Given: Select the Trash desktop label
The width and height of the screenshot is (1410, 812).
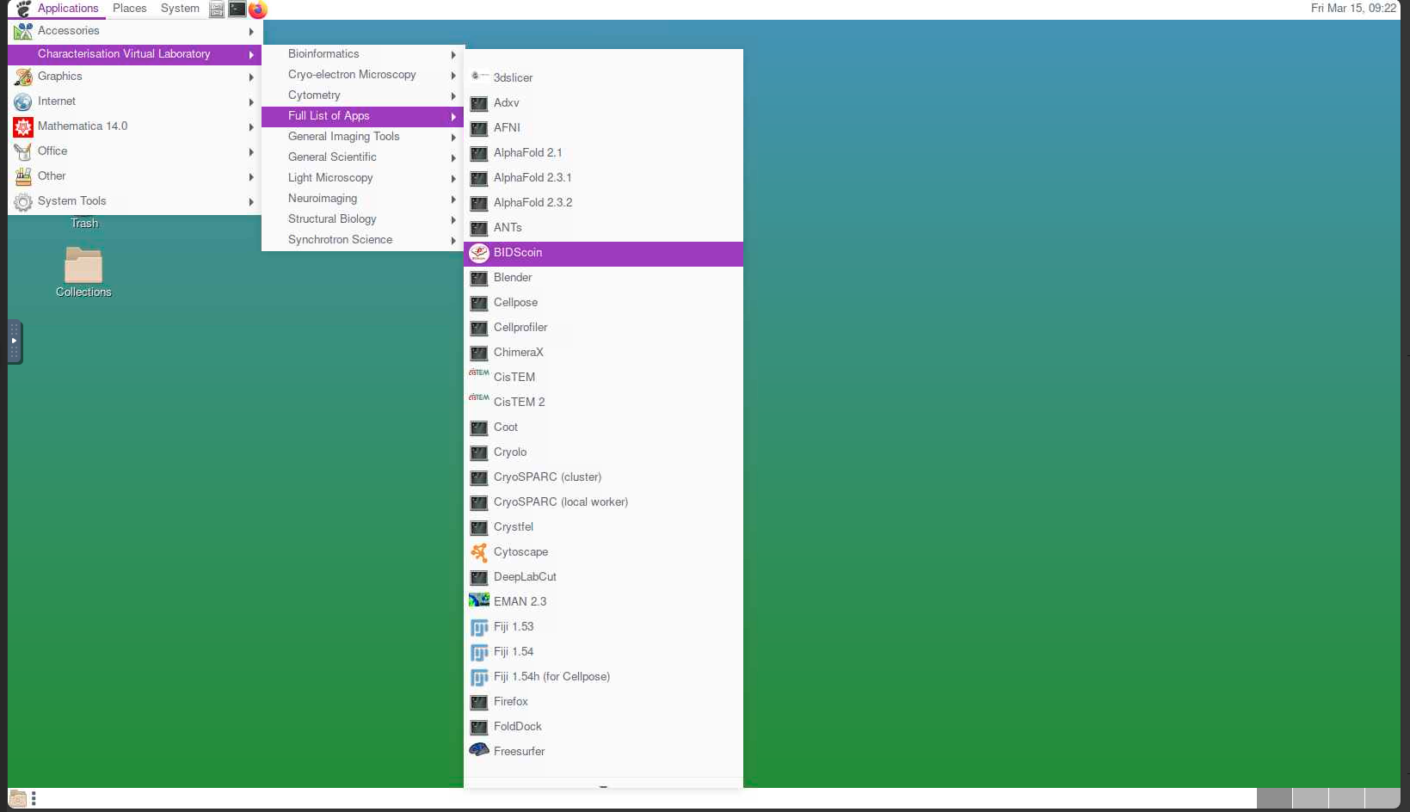Looking at the screenshot, I should [x=84, y=224].
